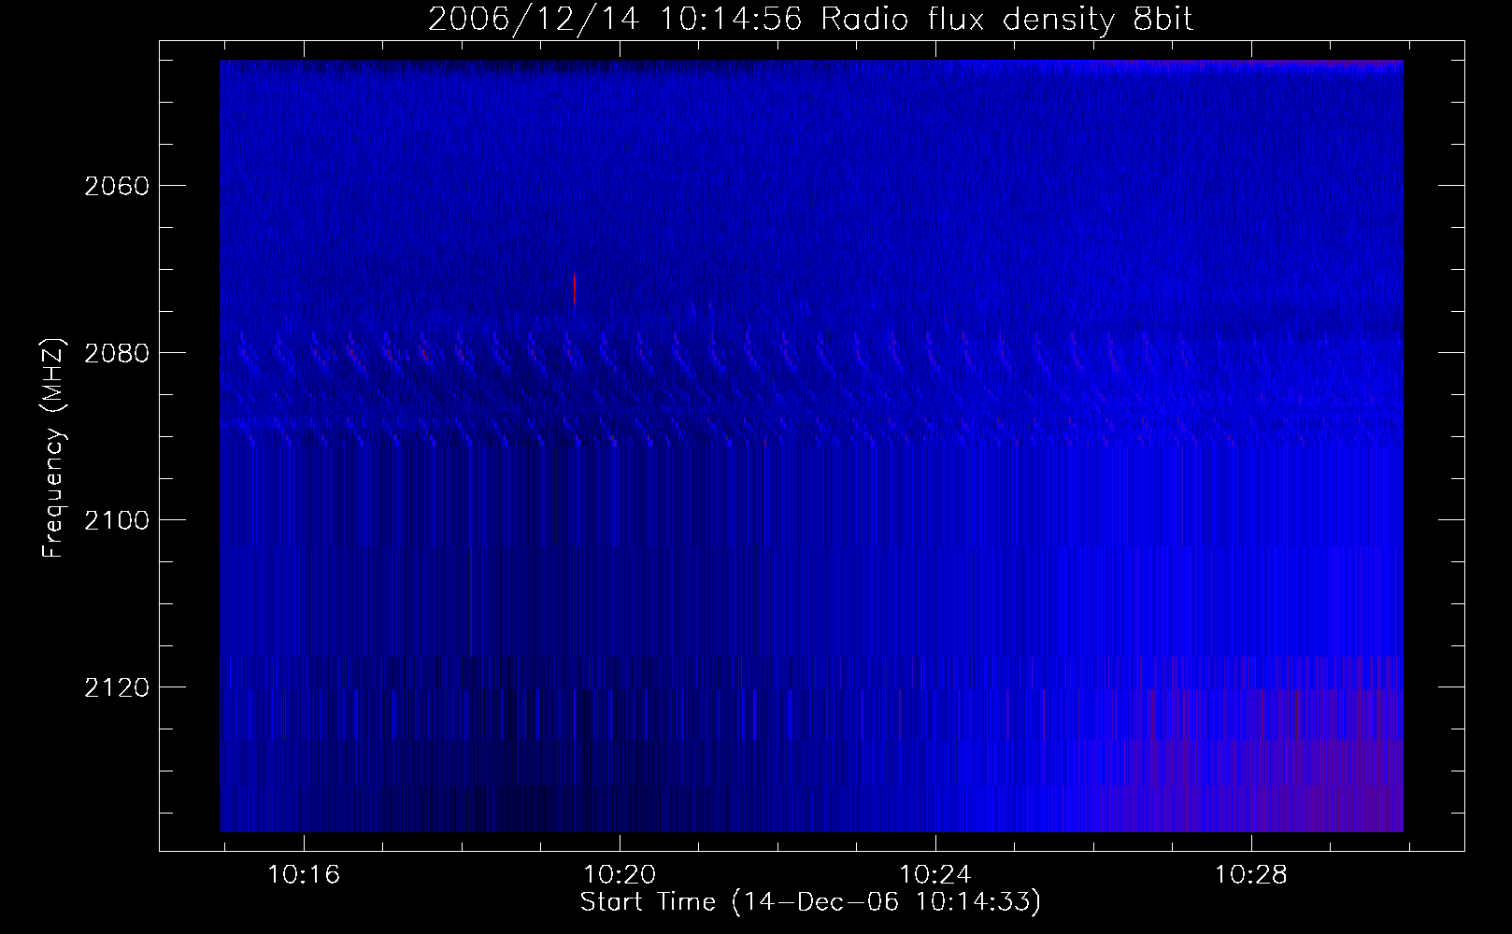
Task: Click the 2060 frequency tick label
Action: click(116, 186)
